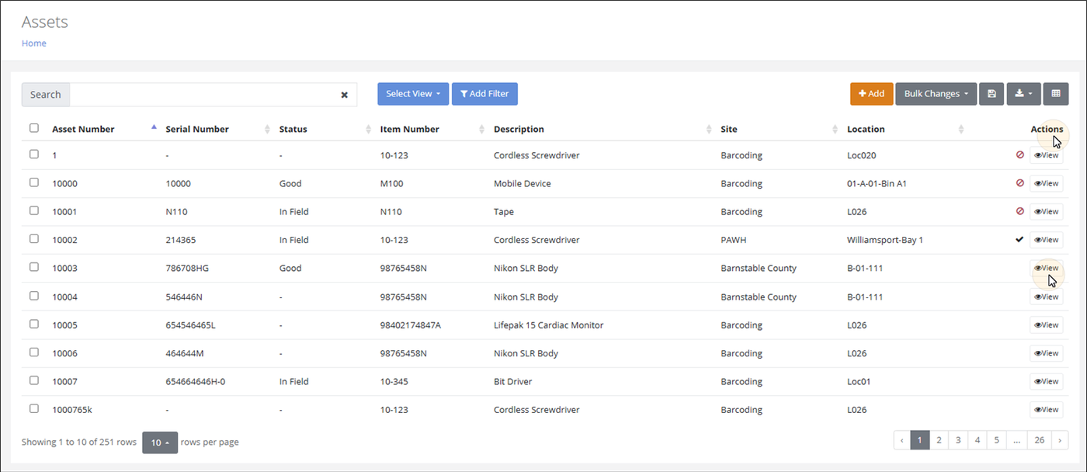The image size is (1087, 472).
Task: Click item number 98402174847A cell
Action: (x=411, y=325)
